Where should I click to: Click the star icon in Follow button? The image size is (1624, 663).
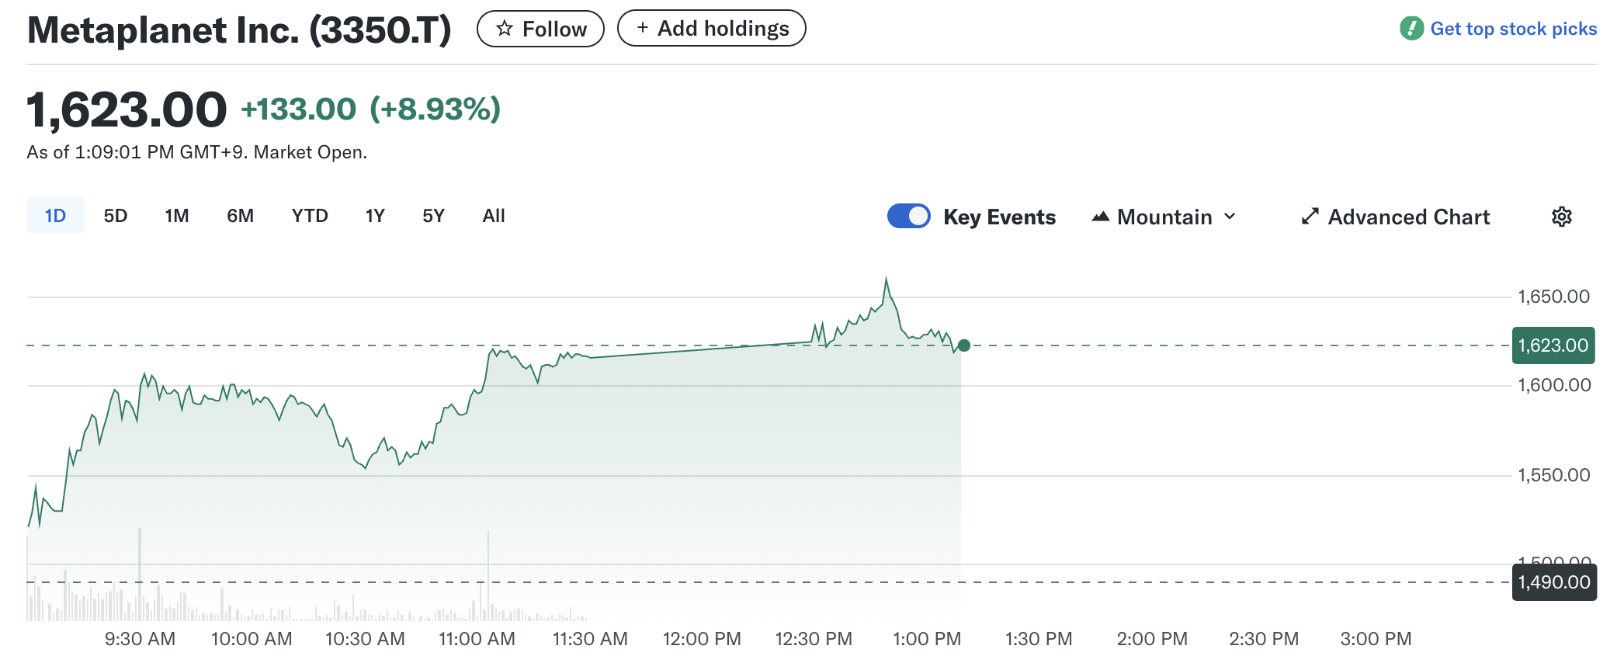[x=505, y=29]
